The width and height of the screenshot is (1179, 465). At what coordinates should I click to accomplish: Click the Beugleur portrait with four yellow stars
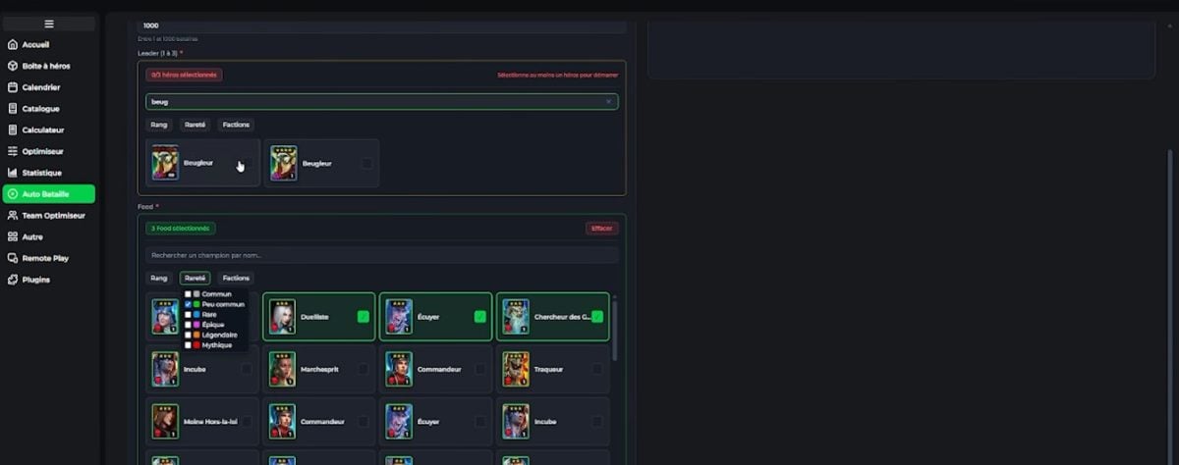coord(284,163)
